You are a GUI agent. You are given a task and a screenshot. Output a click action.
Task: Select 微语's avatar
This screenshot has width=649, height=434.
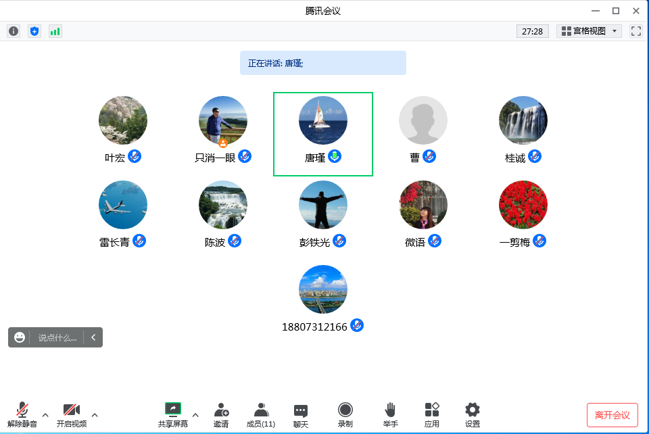(x=423, y=205)
